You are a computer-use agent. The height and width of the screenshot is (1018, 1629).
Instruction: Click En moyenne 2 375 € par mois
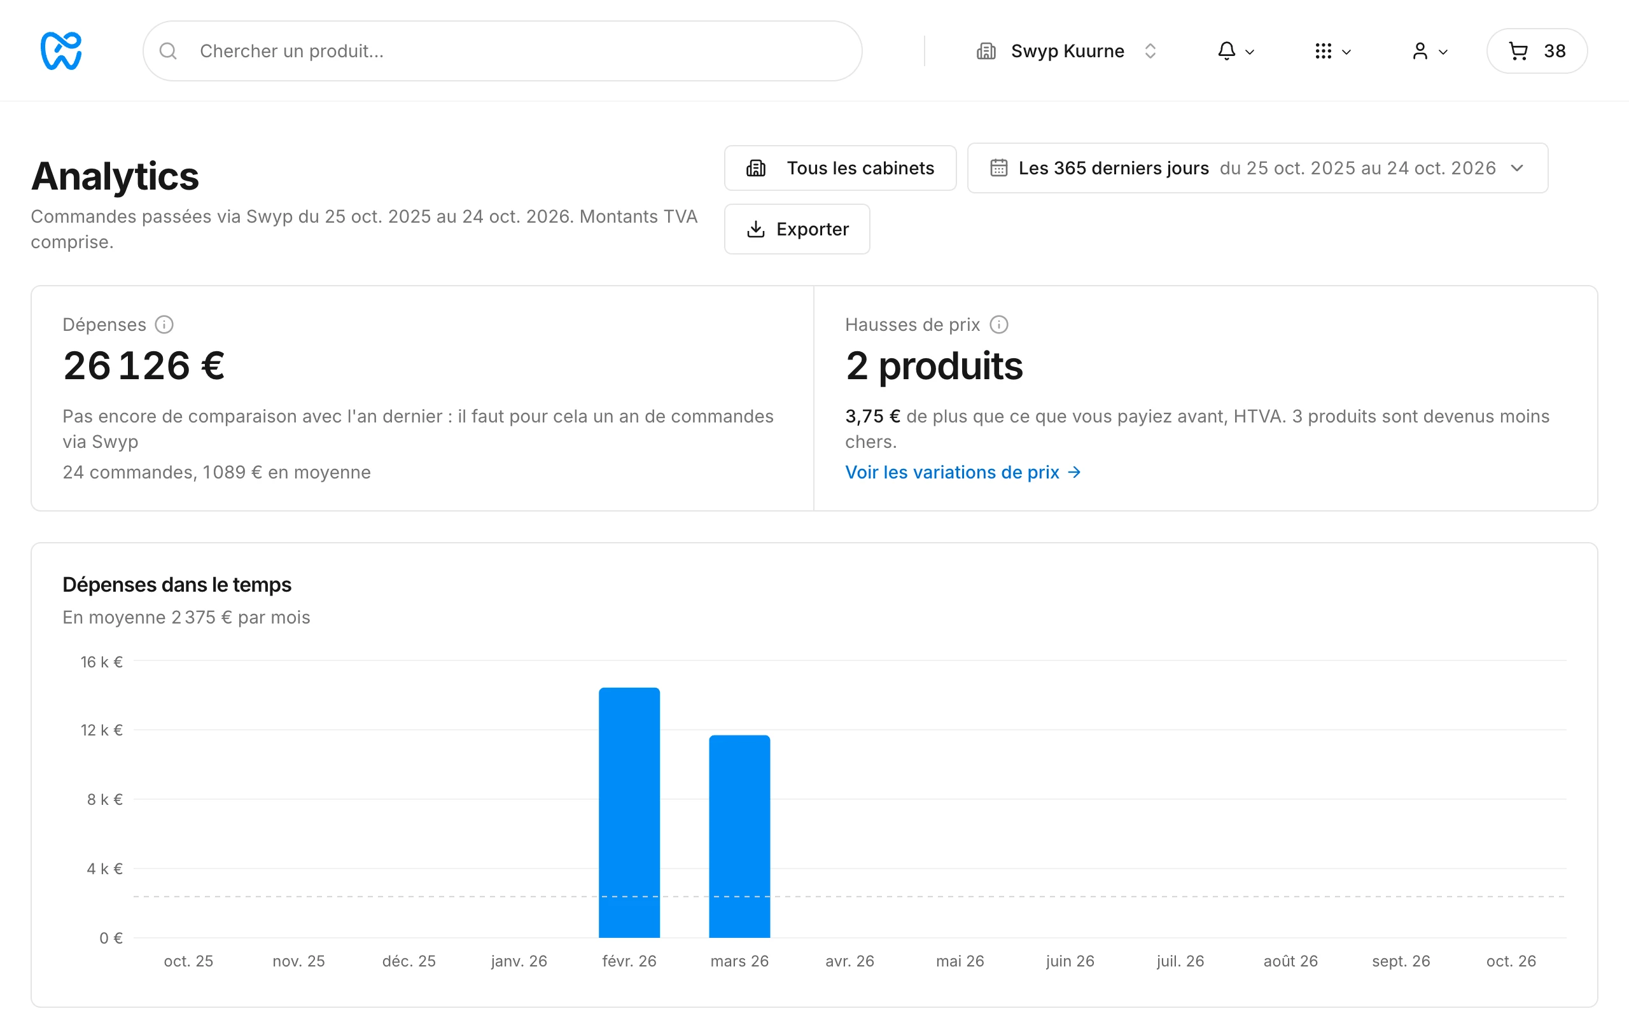pyautogui.click(x=186, y=617)
